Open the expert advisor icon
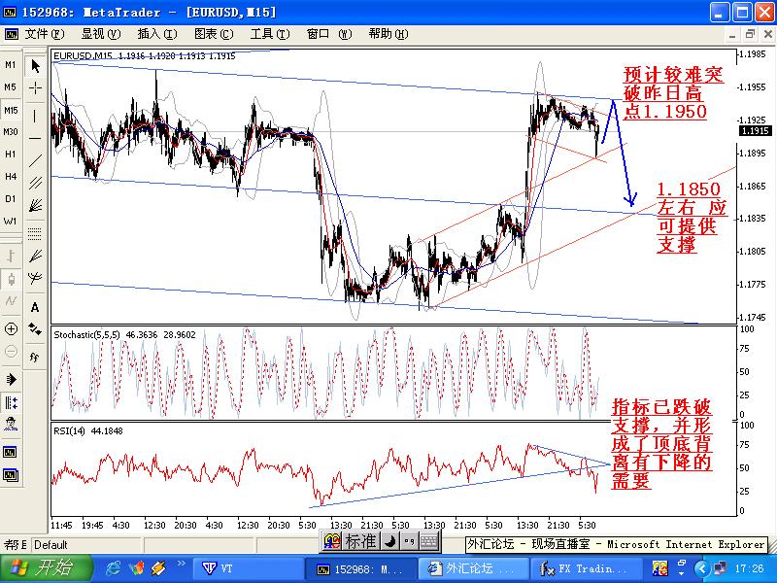 point(11,425)
